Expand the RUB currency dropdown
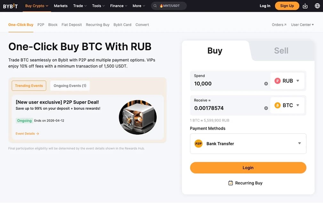Screen dimensions: 323x203 [x=298, y=81]
